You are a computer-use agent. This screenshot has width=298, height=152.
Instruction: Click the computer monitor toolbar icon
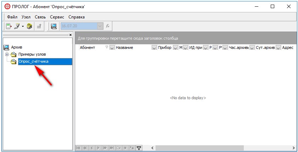54,26
